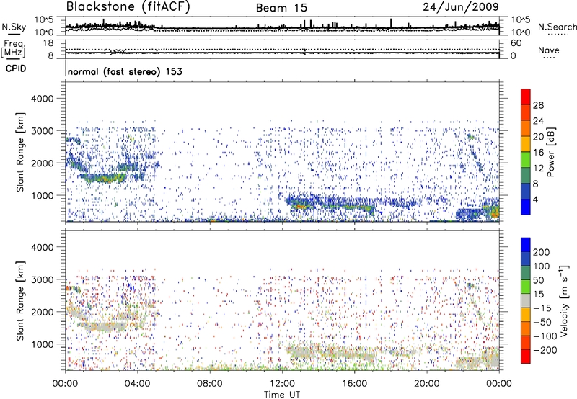Click 'Slant Range [km]' label of power panel
The height and width of the screenshot is (399, 577).
tap(21, 152)
